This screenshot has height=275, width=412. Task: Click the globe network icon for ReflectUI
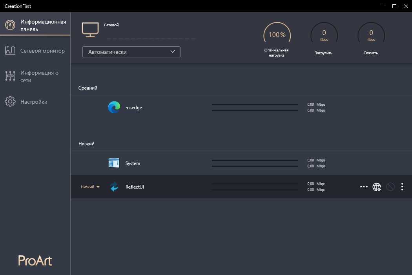(376, 187)
